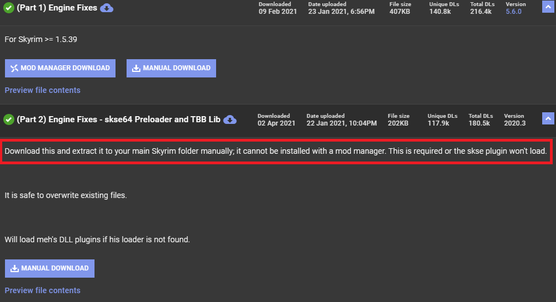Screen dimensions: 556x302
Task: Click the 'Download this and extract it' instruction text
Action: pyautogui.click(x=276, y=151)
